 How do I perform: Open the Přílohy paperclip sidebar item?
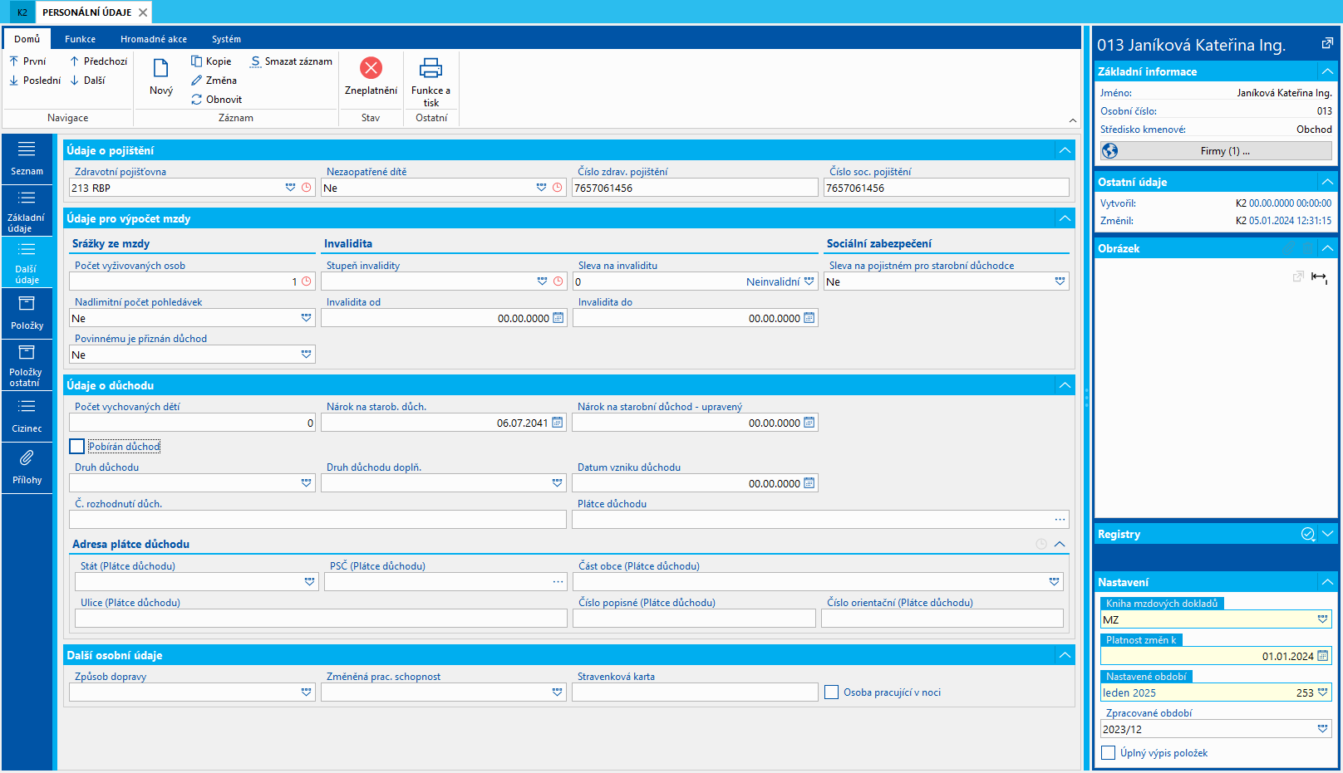[27, 467]
